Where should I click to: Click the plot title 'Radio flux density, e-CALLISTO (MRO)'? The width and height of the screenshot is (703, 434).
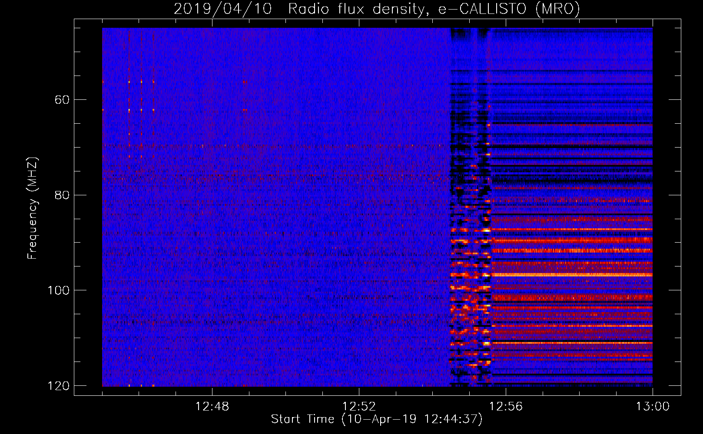[x=434, y=8]
